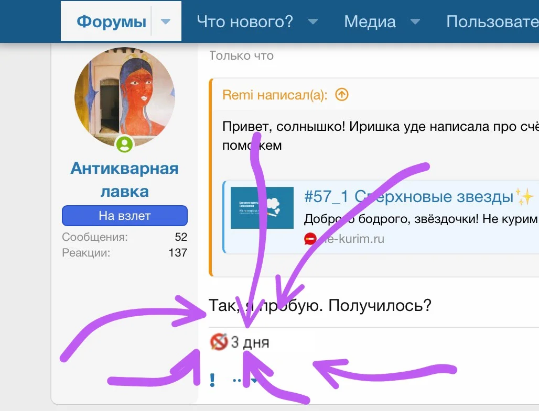
Task: Click the link preview thumbnail image
Action: coord(262,207)
